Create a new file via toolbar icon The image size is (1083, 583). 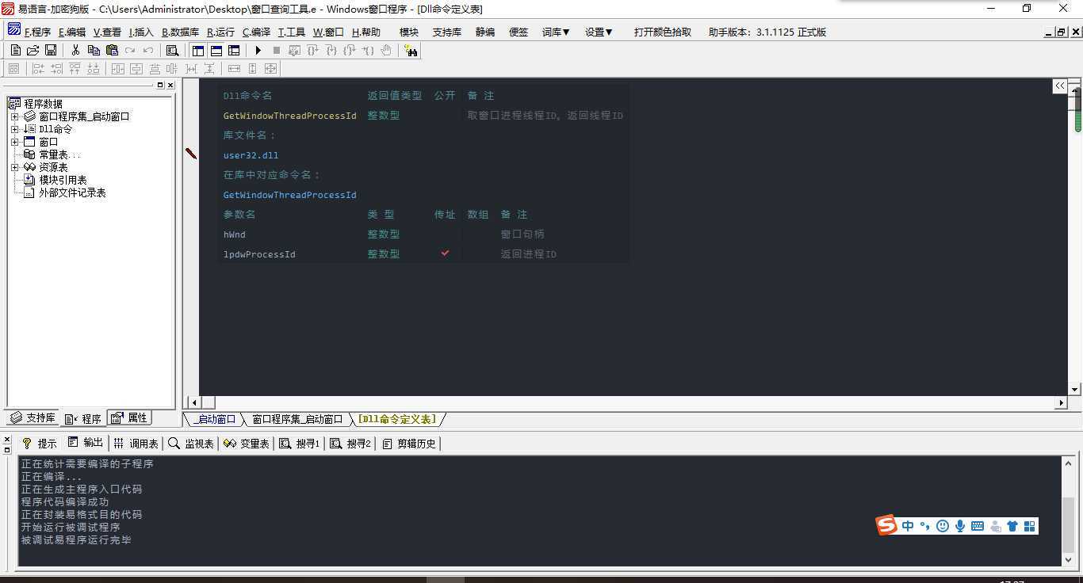click(15, 50)
